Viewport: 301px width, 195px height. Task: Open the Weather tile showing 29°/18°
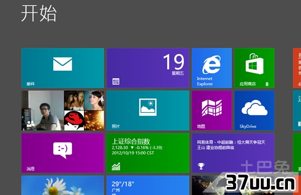[148, 185]
